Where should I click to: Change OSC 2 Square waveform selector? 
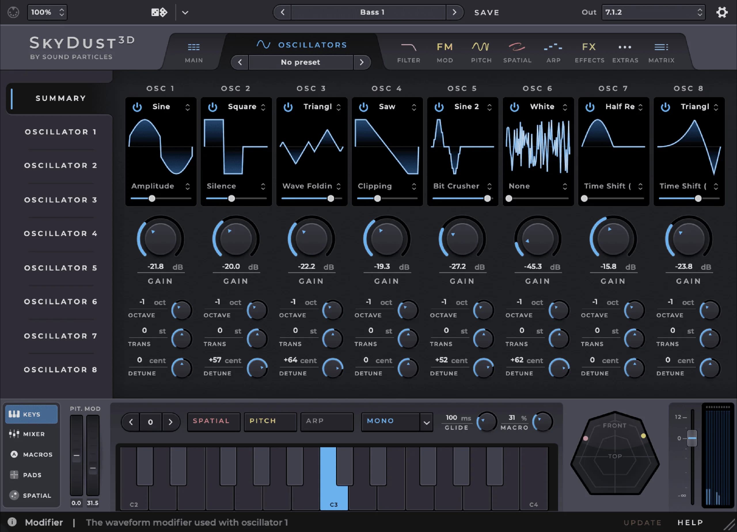[x=242, y=107]
